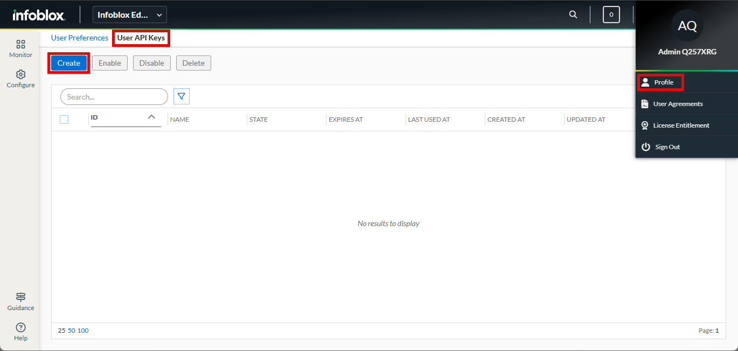Image resolution: width=738 pixels, height=351 pixels.
Task: Click the Delete button
Action: coord(193,63)
